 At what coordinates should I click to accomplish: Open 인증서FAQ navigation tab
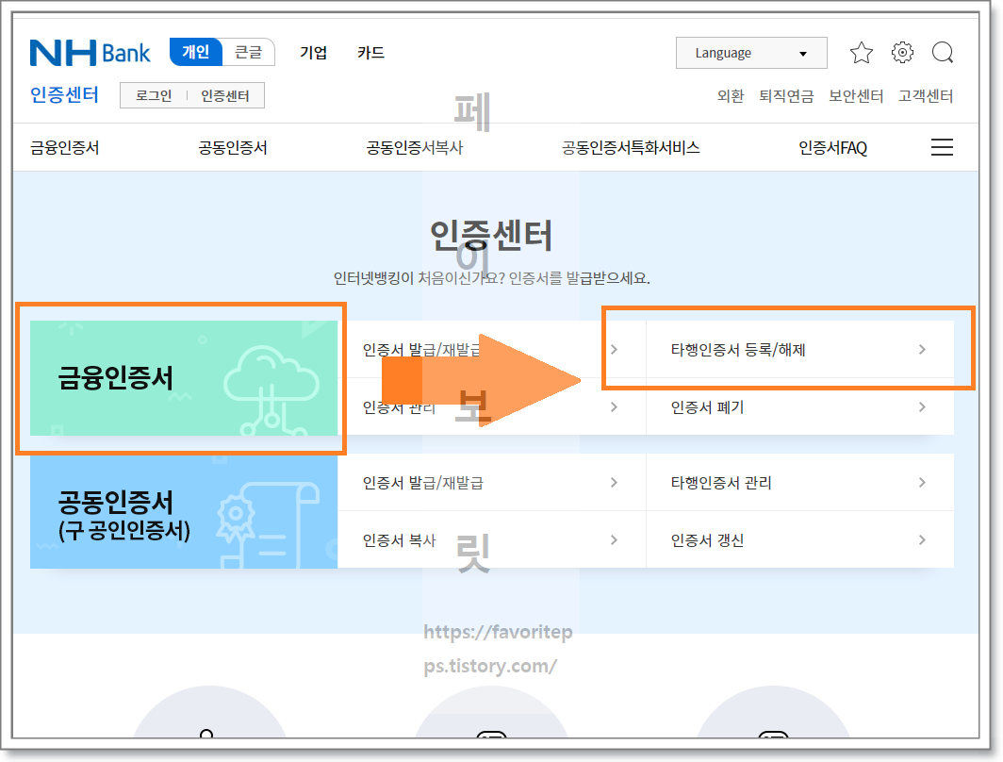point(833,148)
